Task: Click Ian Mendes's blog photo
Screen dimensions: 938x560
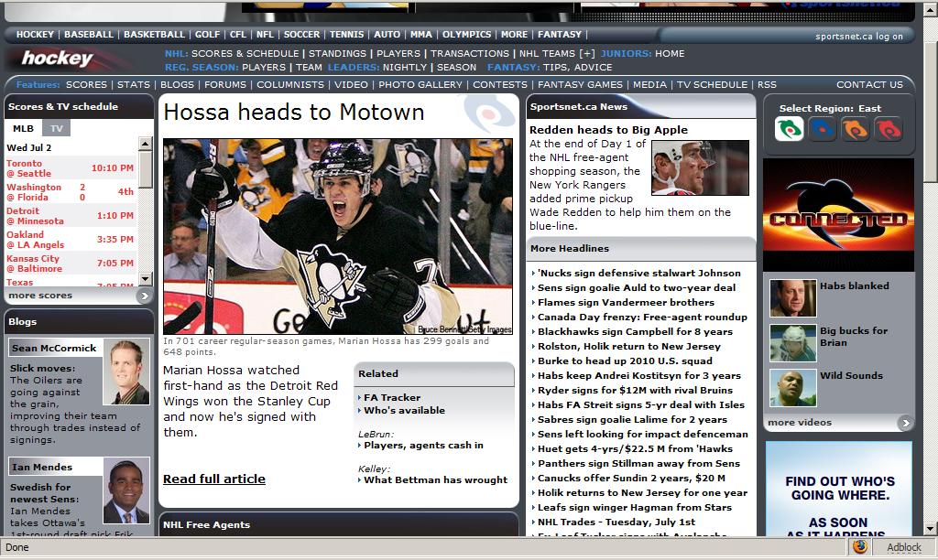Action: click(x=126, y=490)
